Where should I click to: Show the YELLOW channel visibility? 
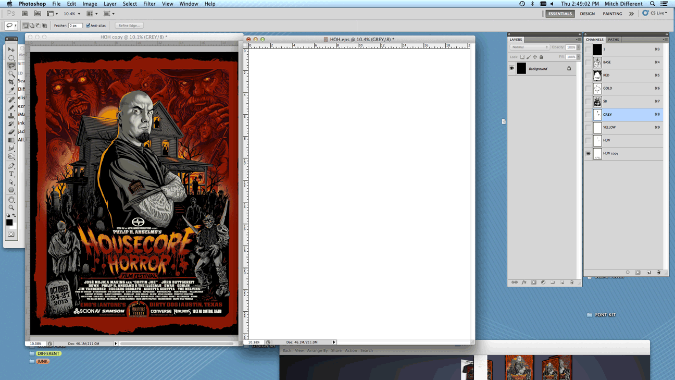(x=588, y=127)
